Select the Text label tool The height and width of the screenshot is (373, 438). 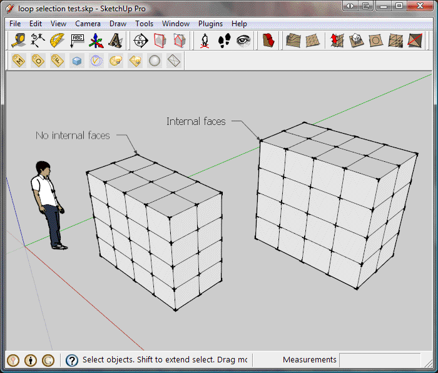click(x=77, y=41)
